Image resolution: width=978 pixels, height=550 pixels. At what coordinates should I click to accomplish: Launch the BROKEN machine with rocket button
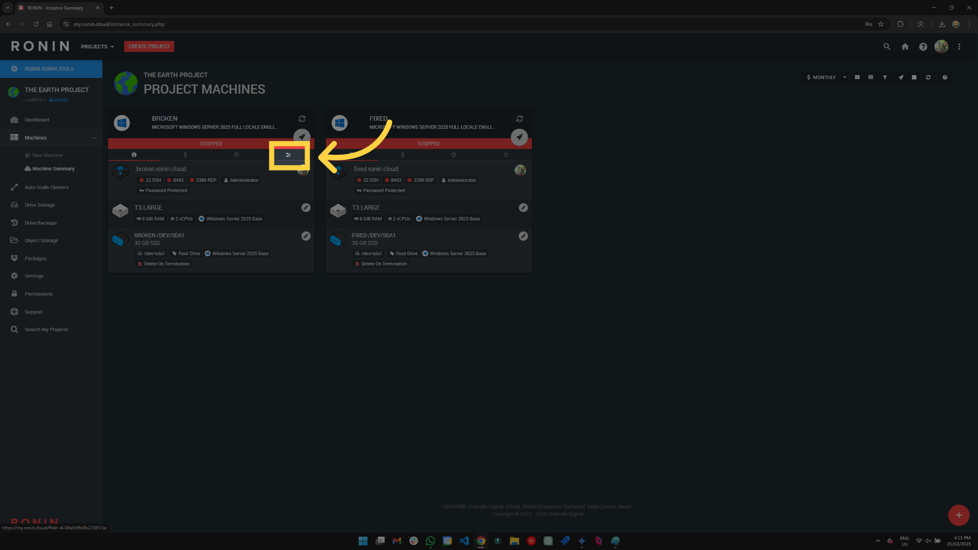coord(302,136)
